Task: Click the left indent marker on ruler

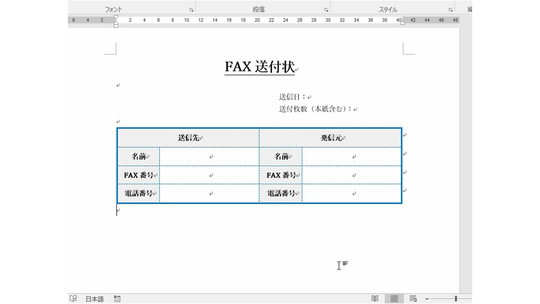Action: (x=116, y=25)
